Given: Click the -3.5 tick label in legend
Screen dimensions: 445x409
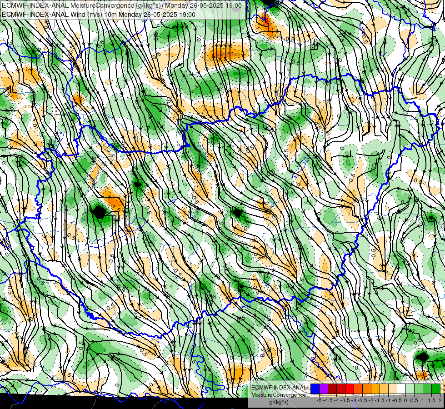Looking at the screenshot, I should point(345,400).
